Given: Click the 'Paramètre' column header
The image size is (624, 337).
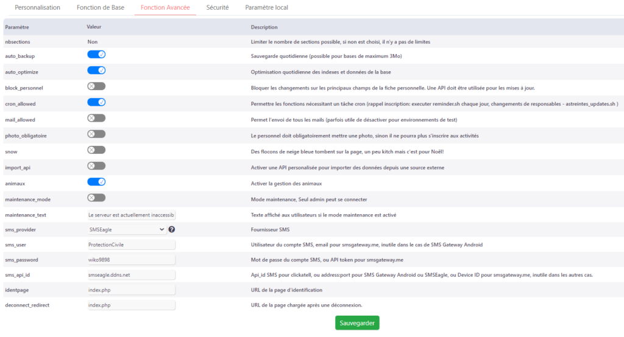Looking at the screenshot, I should point(16,27).
